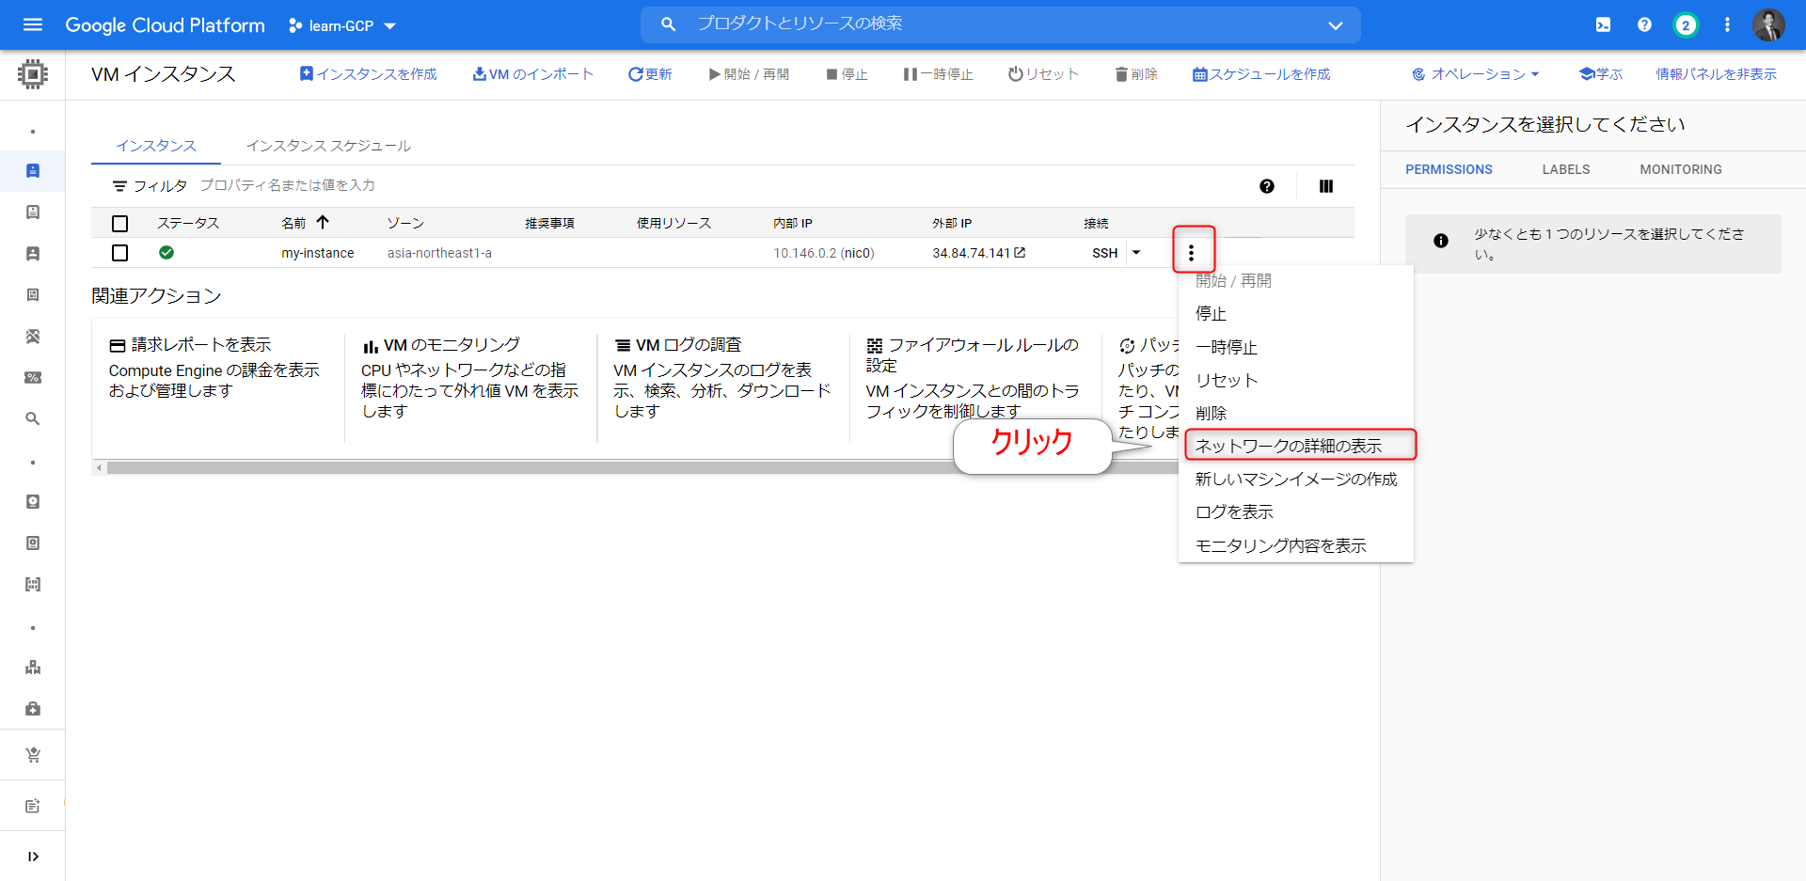Click the three-dot more actions button for my-instance

coord(1192,253)
